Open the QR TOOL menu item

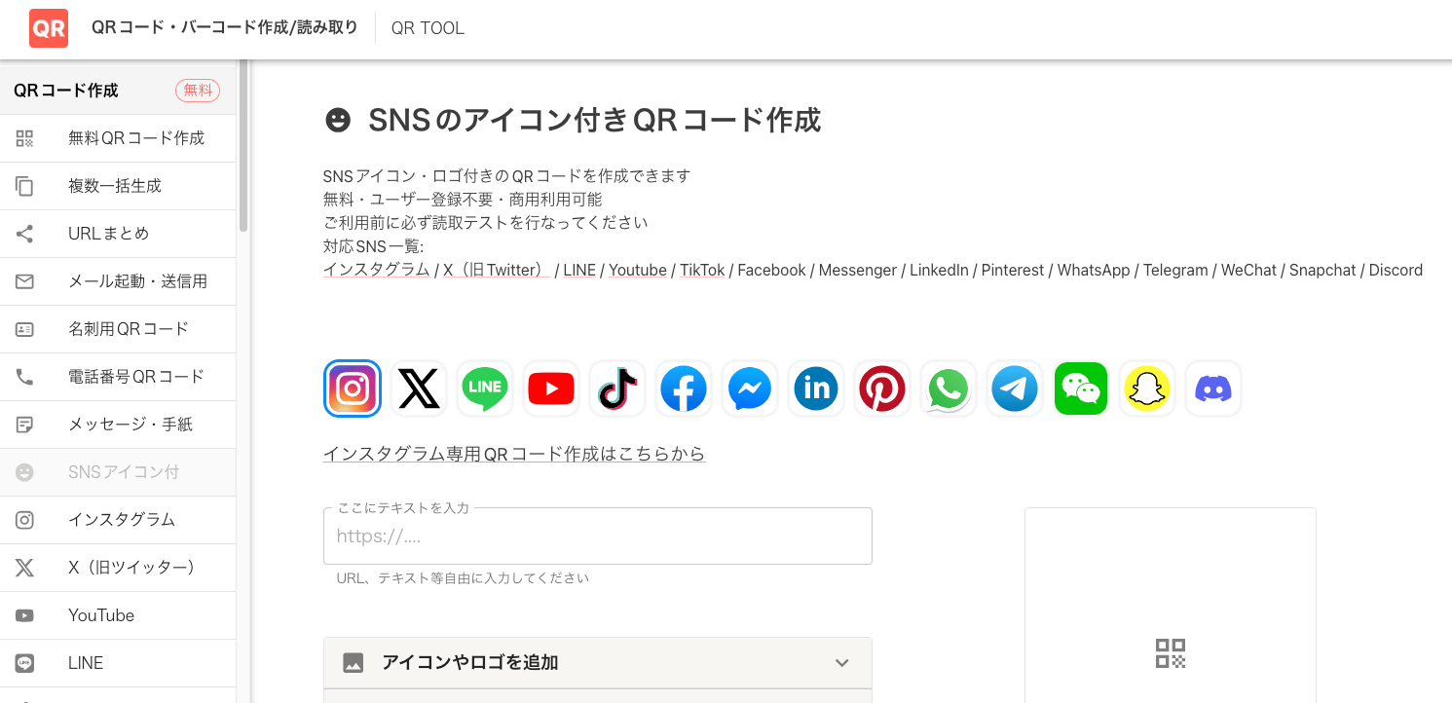(x=427, y=28)
